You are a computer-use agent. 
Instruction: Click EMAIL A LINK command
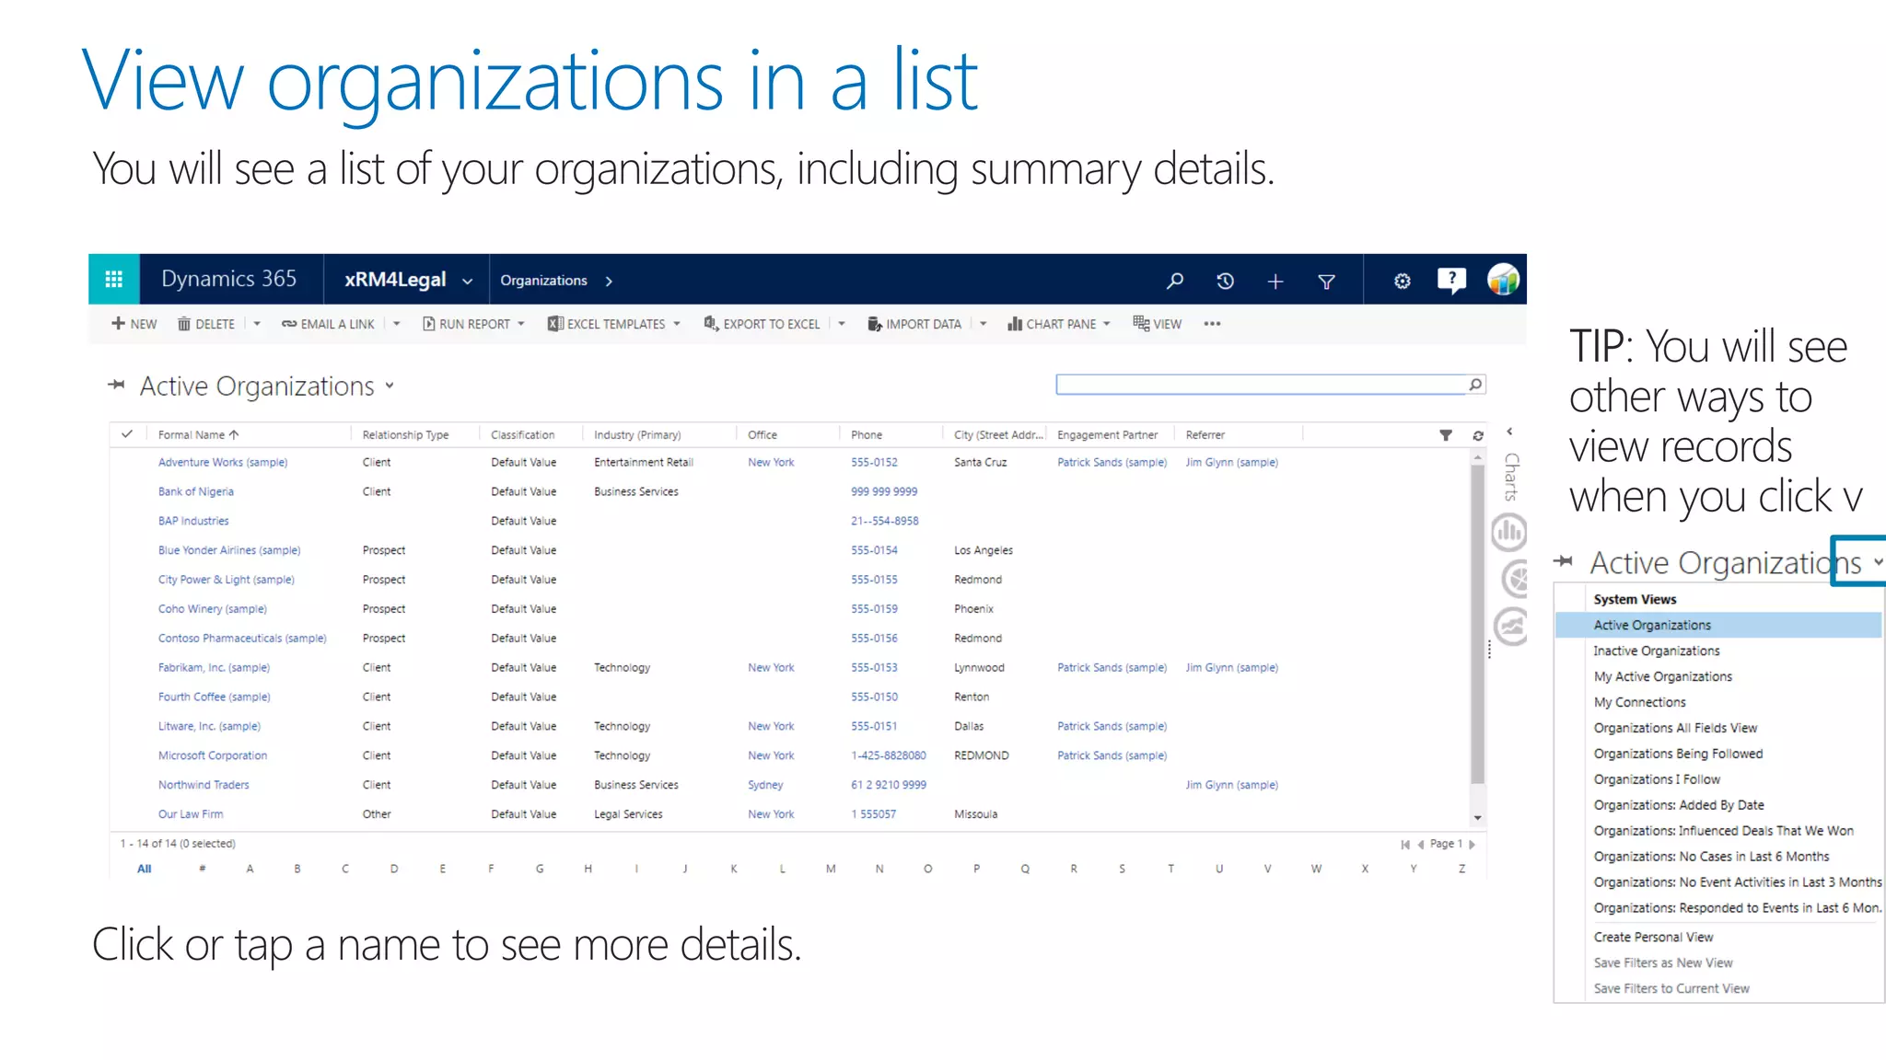[x=329, y=324]
